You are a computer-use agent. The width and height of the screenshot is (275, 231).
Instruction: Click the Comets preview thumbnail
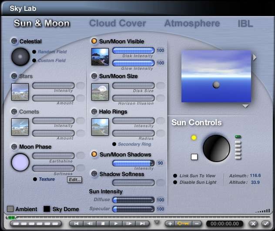20,127
